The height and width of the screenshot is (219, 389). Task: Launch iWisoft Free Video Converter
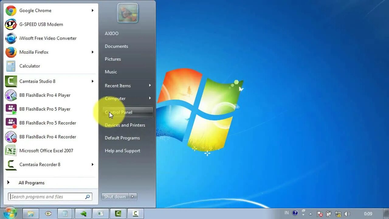(x=50, y=38)
